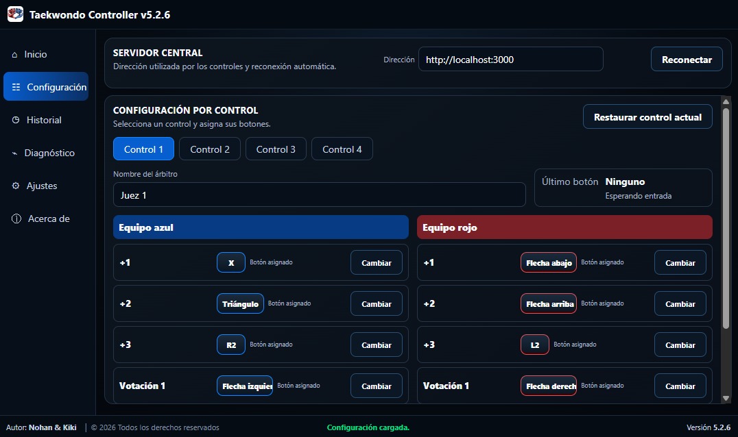Open the Inicio section
Screen dimensions: 738x437
click(x=46, y=54)
